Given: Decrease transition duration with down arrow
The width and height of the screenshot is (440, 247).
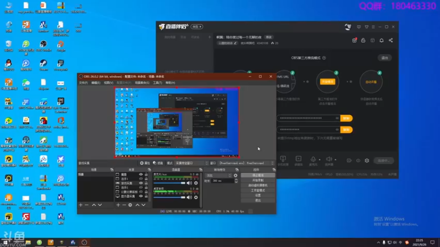Looking at the screenshot, I should (x=236, y=182).
